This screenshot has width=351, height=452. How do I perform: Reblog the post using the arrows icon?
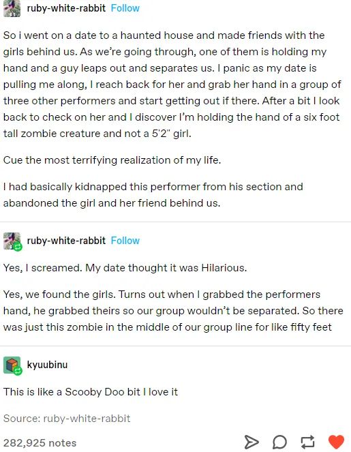(307, 442)
